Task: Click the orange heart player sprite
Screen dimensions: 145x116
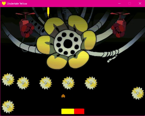Action: (x=63, y=96)
